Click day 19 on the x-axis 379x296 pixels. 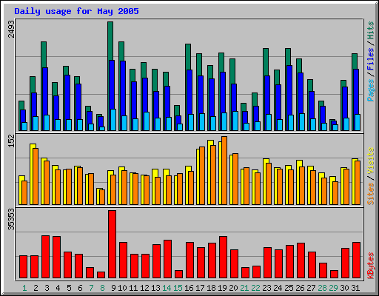point(222,288)
